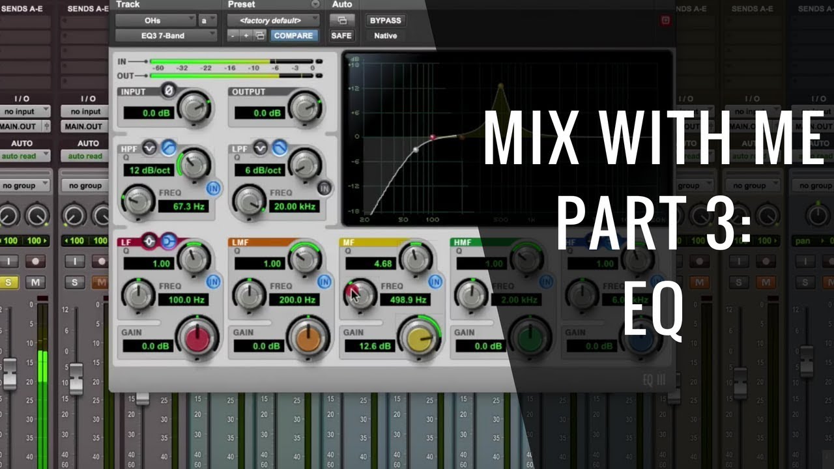Click the COMPARE button
834x469 pixels.
(293, 36)
